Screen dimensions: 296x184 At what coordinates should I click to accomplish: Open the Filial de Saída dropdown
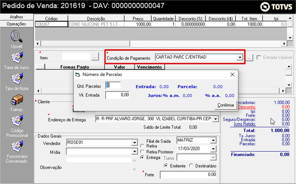tap(213, 140)
